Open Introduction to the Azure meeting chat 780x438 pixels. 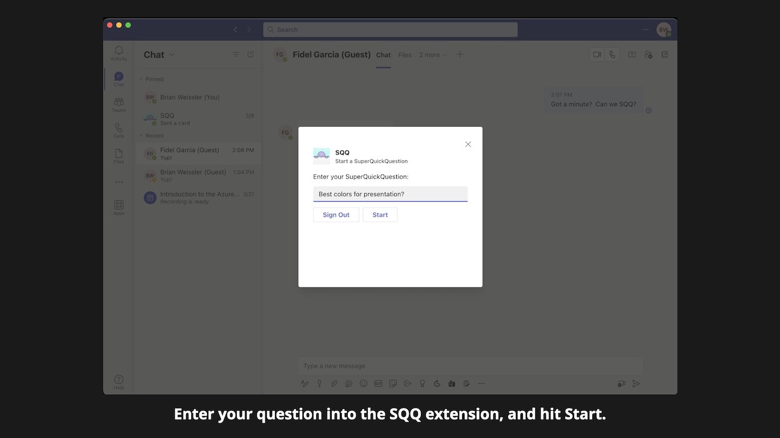pyautogui.click(x=198, y=197)
